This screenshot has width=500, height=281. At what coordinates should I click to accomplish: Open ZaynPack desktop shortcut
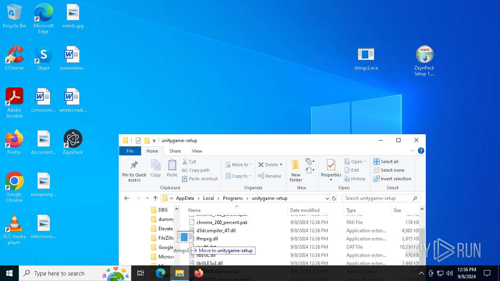tap(73, 143)
